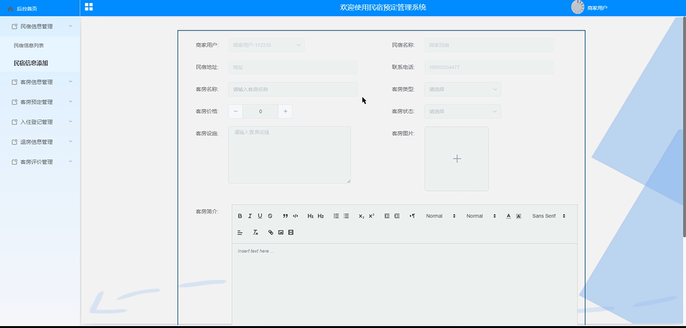Insert a blockquote in editor
686x328 pixels.
[285, 216]
